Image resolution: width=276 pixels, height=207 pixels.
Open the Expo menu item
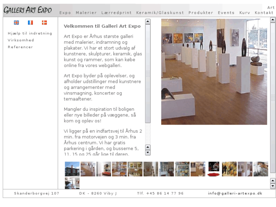[65, 13]
